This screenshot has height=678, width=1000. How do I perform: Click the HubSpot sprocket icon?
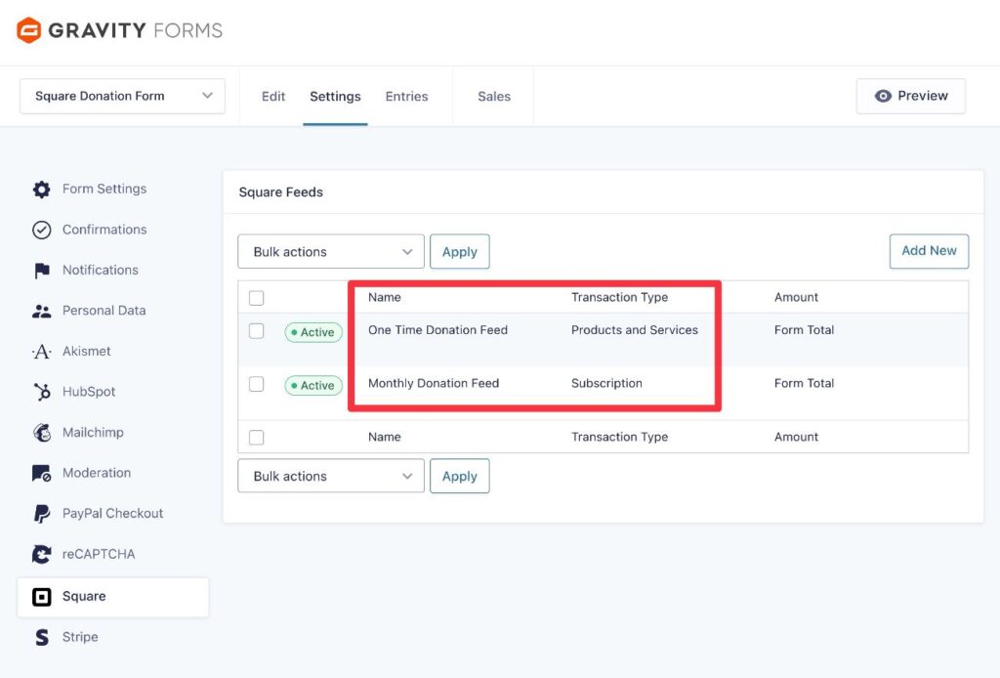click(x=42, y=392)
